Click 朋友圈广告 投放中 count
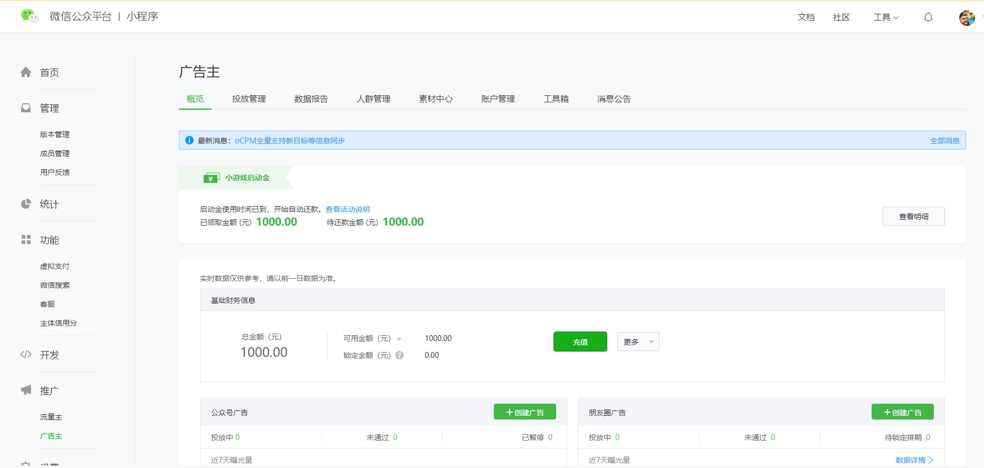984x468 pixels. pos(617,437)
